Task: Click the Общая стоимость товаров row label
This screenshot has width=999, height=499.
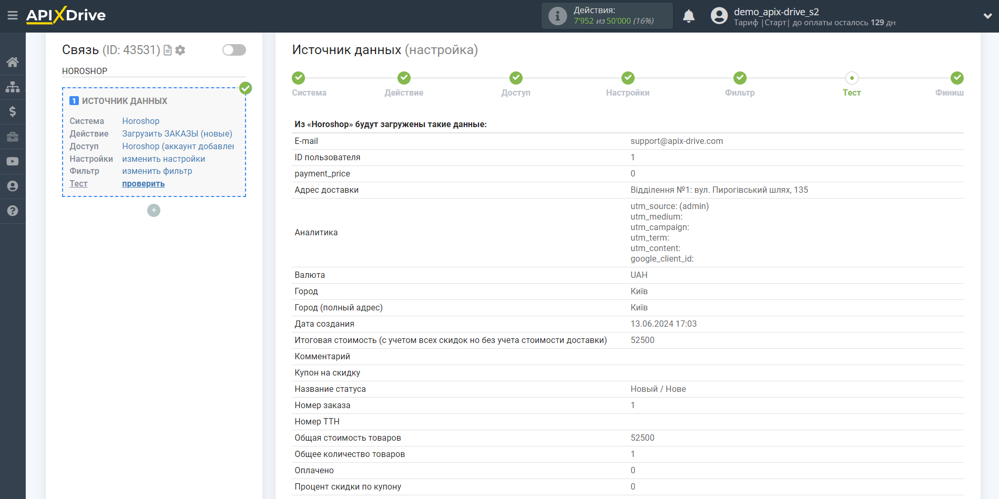Action: point(348,438)
